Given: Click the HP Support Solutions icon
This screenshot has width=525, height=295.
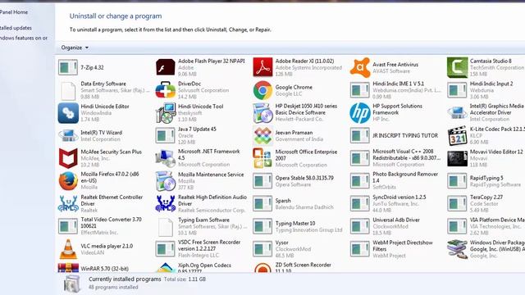Looking at the screenshot, I should [x=360, y=113].
